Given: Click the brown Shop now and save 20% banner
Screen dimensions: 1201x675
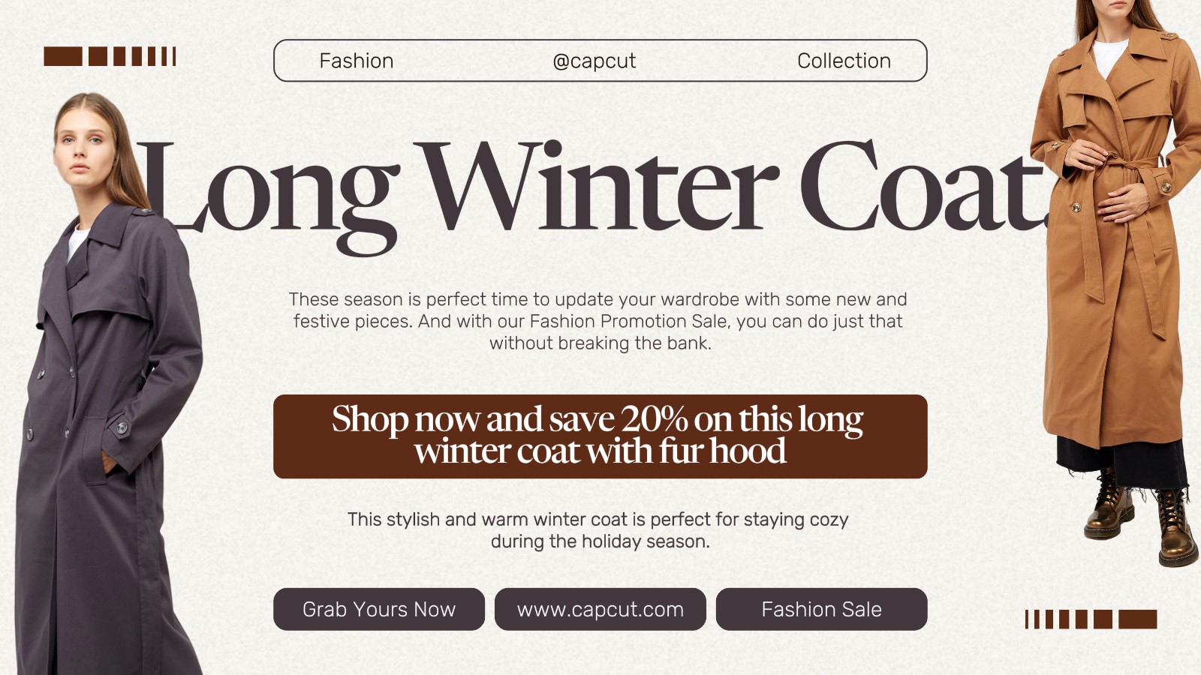Looking at the screenshot, I should (600, 436).
